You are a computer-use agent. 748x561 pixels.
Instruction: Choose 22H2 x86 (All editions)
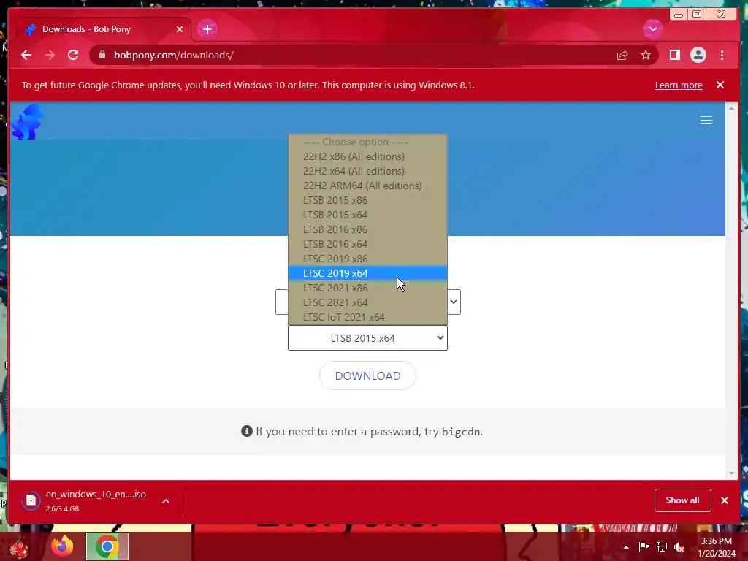pos(368,156)
